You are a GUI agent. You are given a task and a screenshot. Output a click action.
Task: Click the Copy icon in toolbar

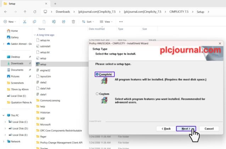[x=34, y=22]
